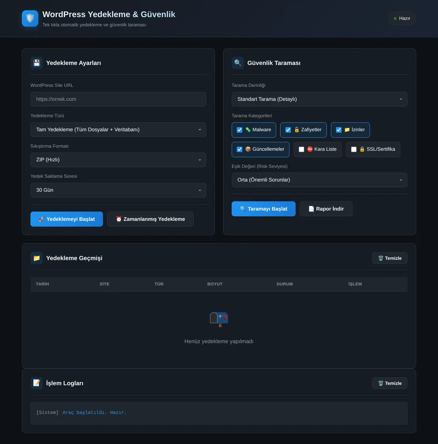
Task: Start scan with Taramayı Başlat
Action: 264,209
